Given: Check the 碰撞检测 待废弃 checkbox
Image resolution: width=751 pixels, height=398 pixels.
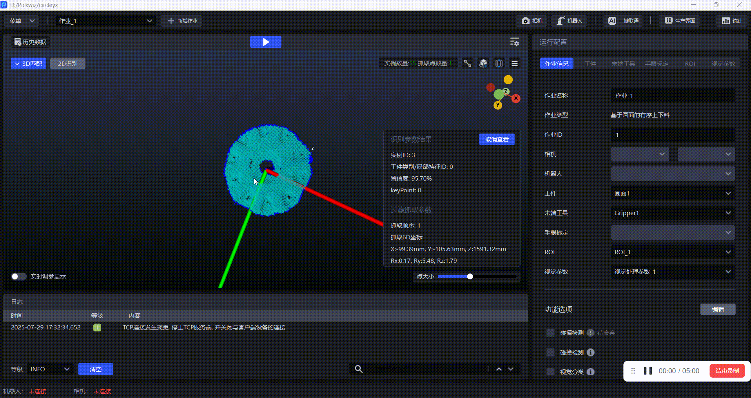Looking at the screenshot, I should coord(550,333).
